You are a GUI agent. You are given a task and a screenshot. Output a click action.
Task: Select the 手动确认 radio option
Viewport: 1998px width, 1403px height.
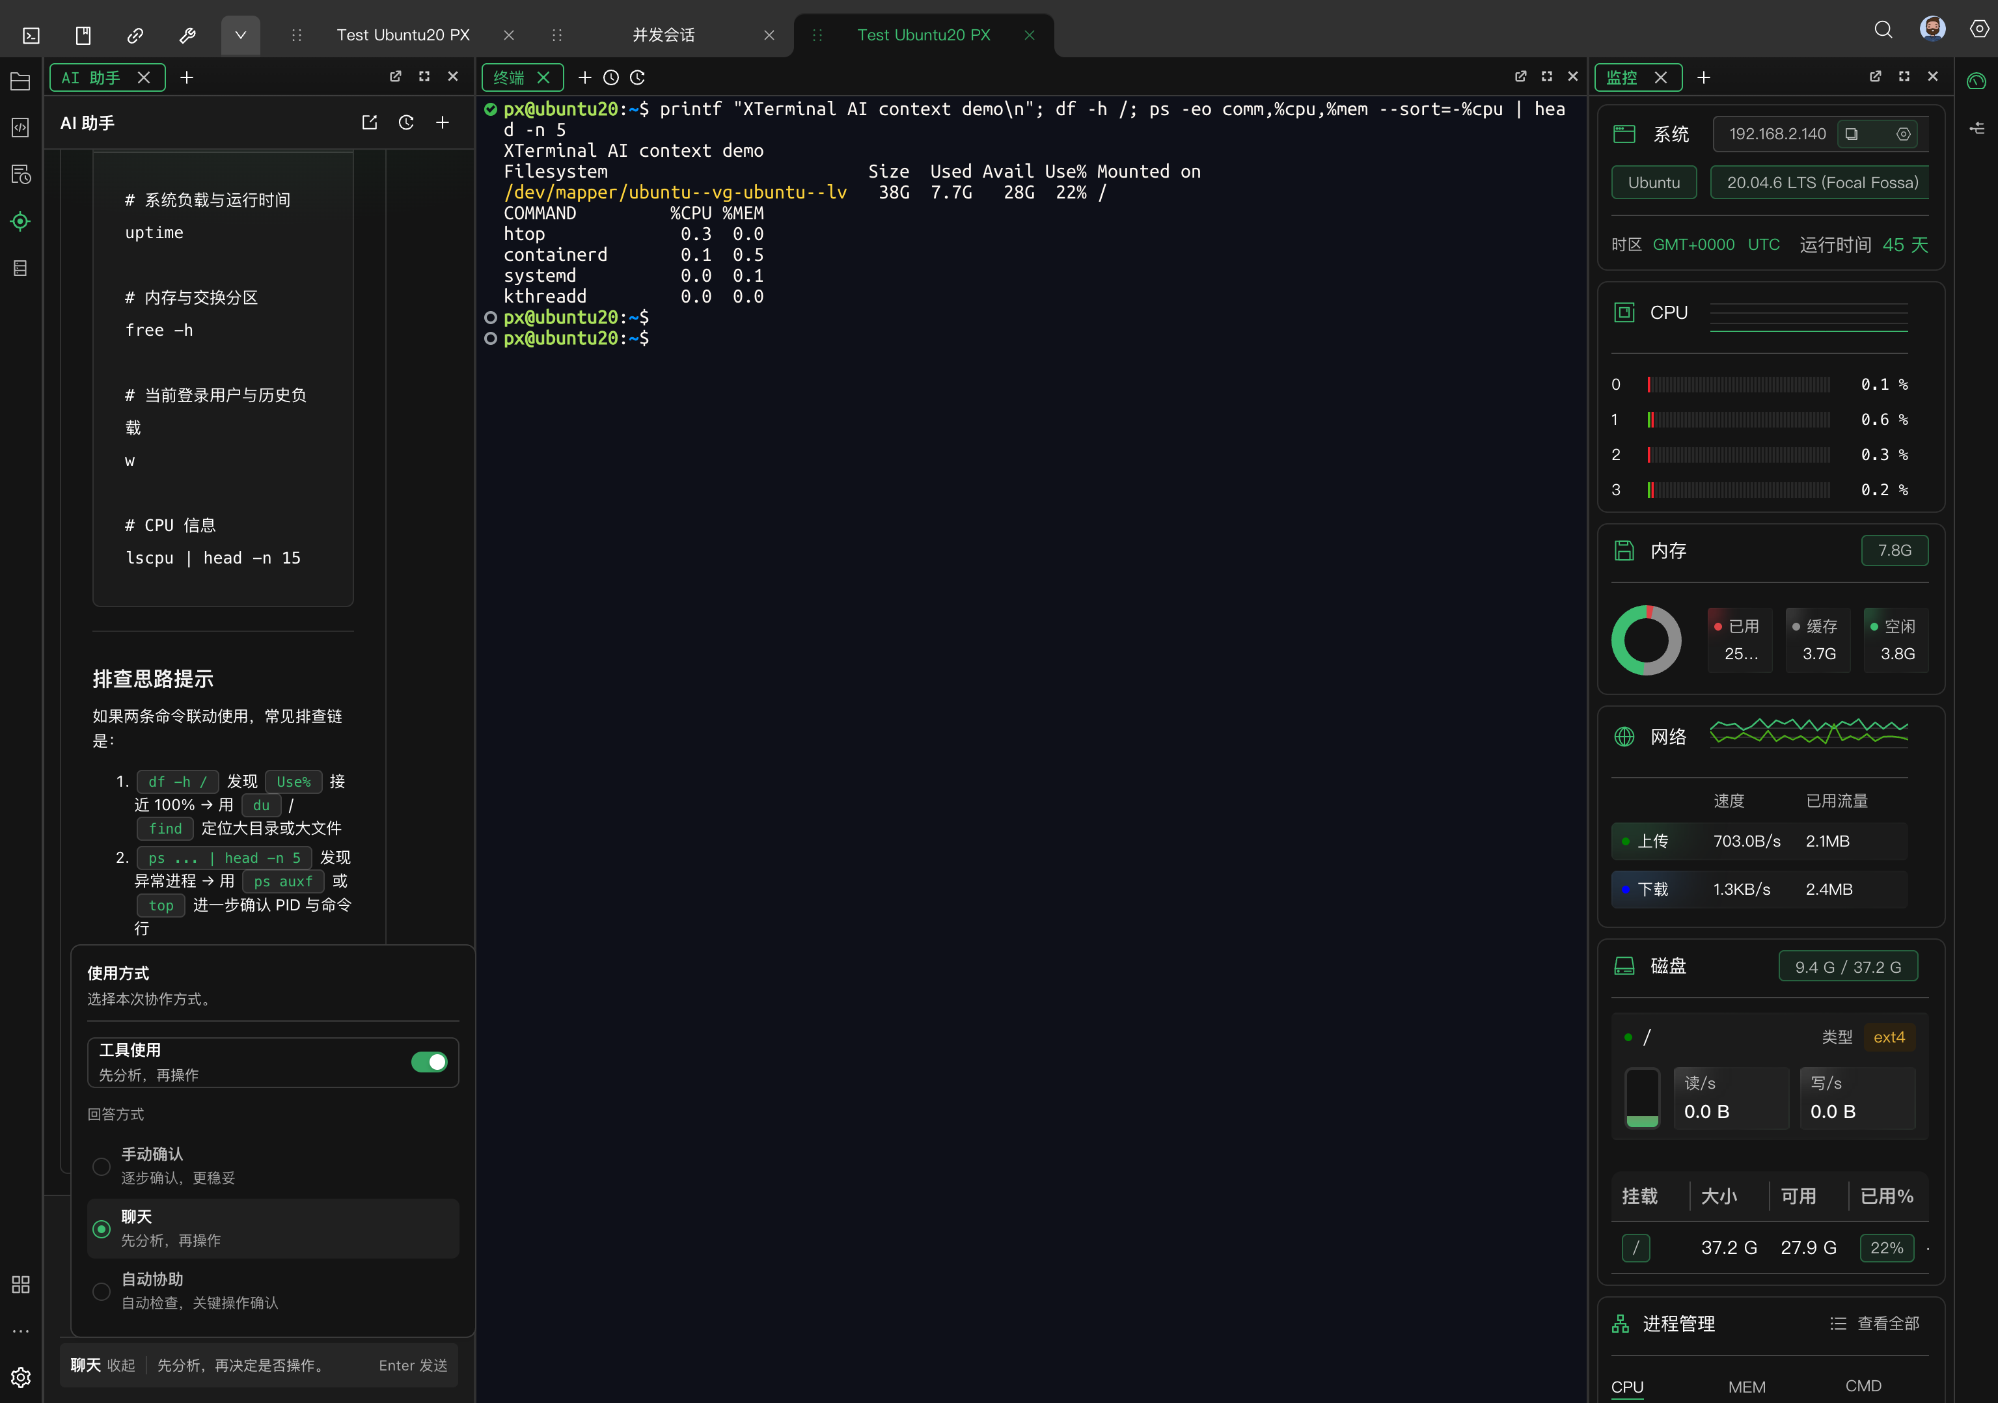pos(102,1166)
